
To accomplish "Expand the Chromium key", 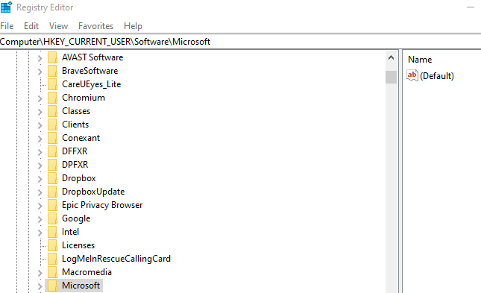I will point(40,98).
